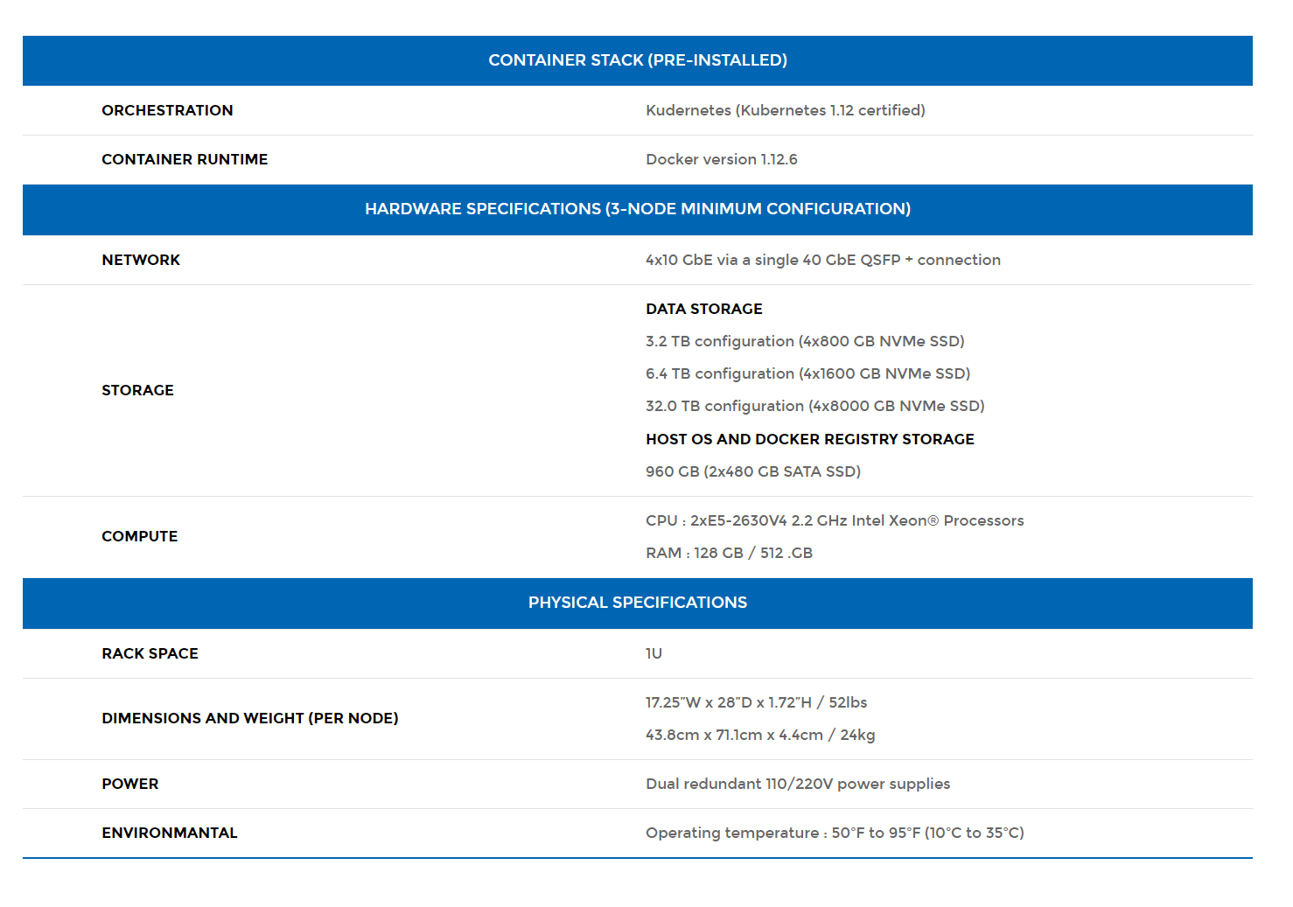The height and width of the screenshot is (907, 1293).
Task: Click the CPU Intel Xeon Processors line
Action: point(834,520)
